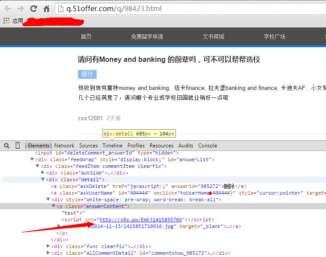Expand the allCommentDetail div node

(x=48, y=253)
